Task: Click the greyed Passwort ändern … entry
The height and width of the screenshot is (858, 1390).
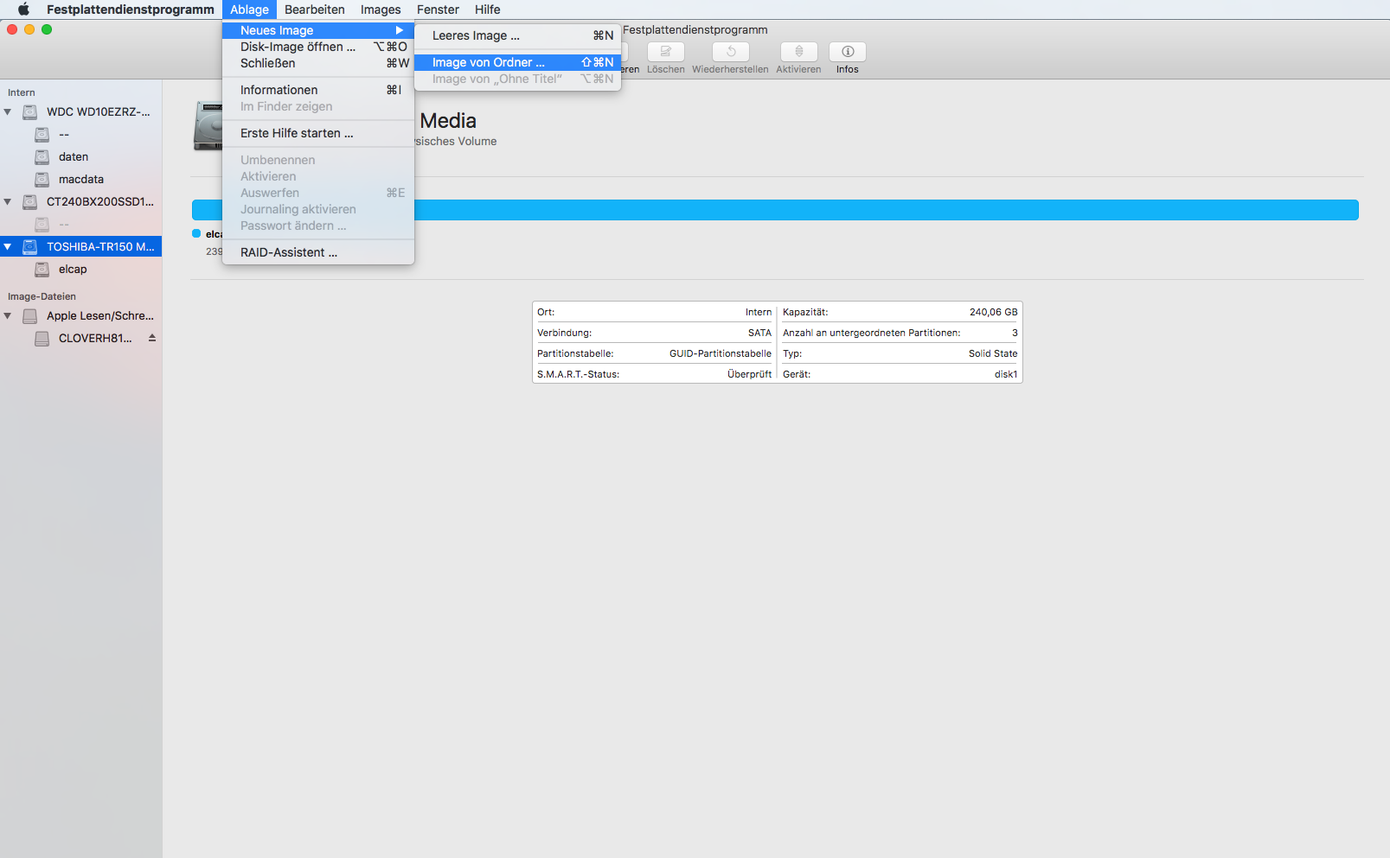Action: pyautogui.click(x=318, y=226)
